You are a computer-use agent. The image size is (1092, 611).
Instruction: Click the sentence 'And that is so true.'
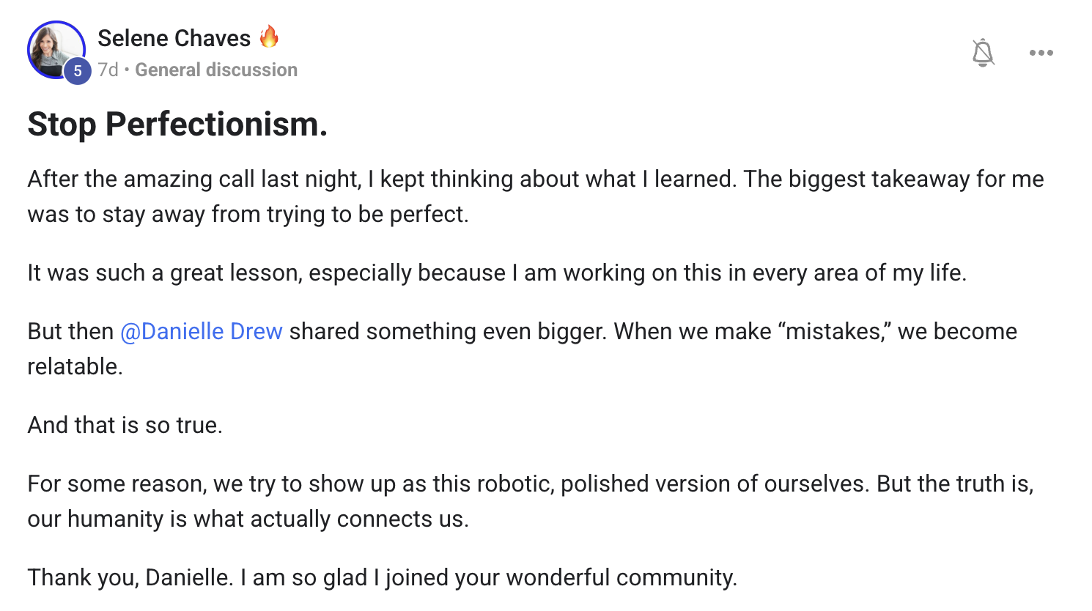[125, 425]
